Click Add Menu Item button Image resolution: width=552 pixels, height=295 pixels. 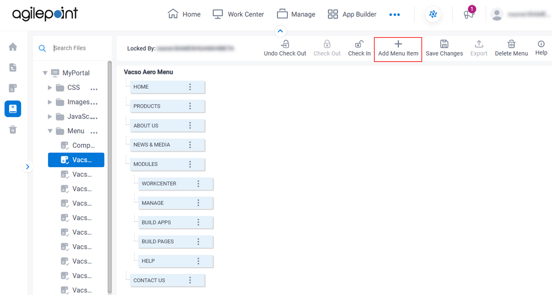tap(398, 49)
